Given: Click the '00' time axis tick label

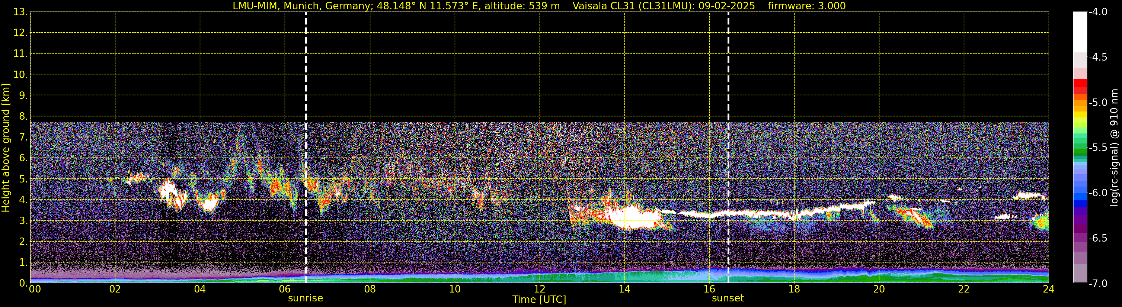Looking at the screenshot, I should [34, 289].
